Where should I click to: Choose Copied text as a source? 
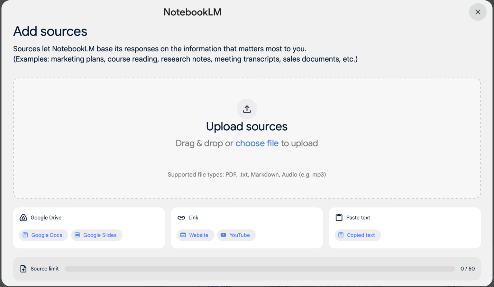tap(358, 235)
